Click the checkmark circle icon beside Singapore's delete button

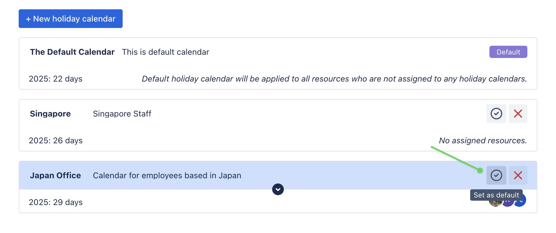click(496, 114)
